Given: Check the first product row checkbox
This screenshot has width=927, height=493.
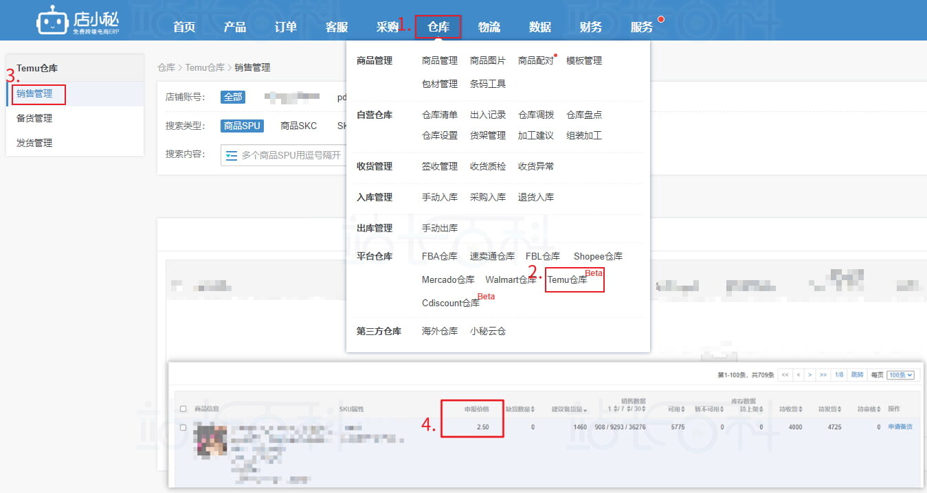Looking at the screenshot, I should [x=183, y=427].
